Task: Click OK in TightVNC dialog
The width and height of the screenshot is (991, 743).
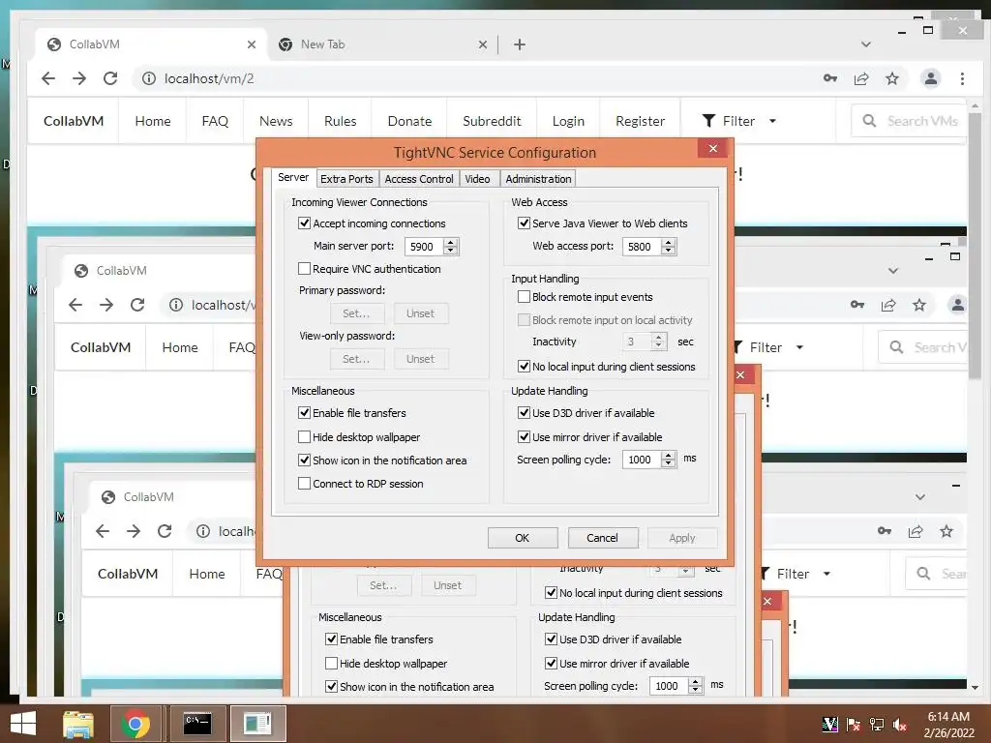Action: point(522,538)
